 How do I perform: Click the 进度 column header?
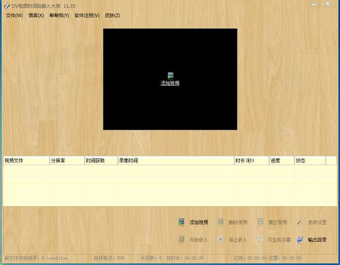[282, 160]
